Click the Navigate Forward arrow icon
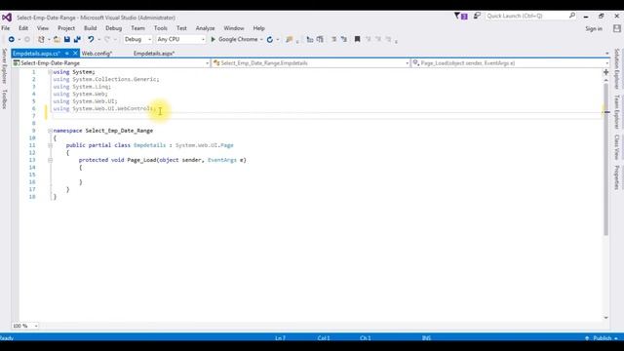This screenshot has width=624, height=351. (x=27, y=39)
